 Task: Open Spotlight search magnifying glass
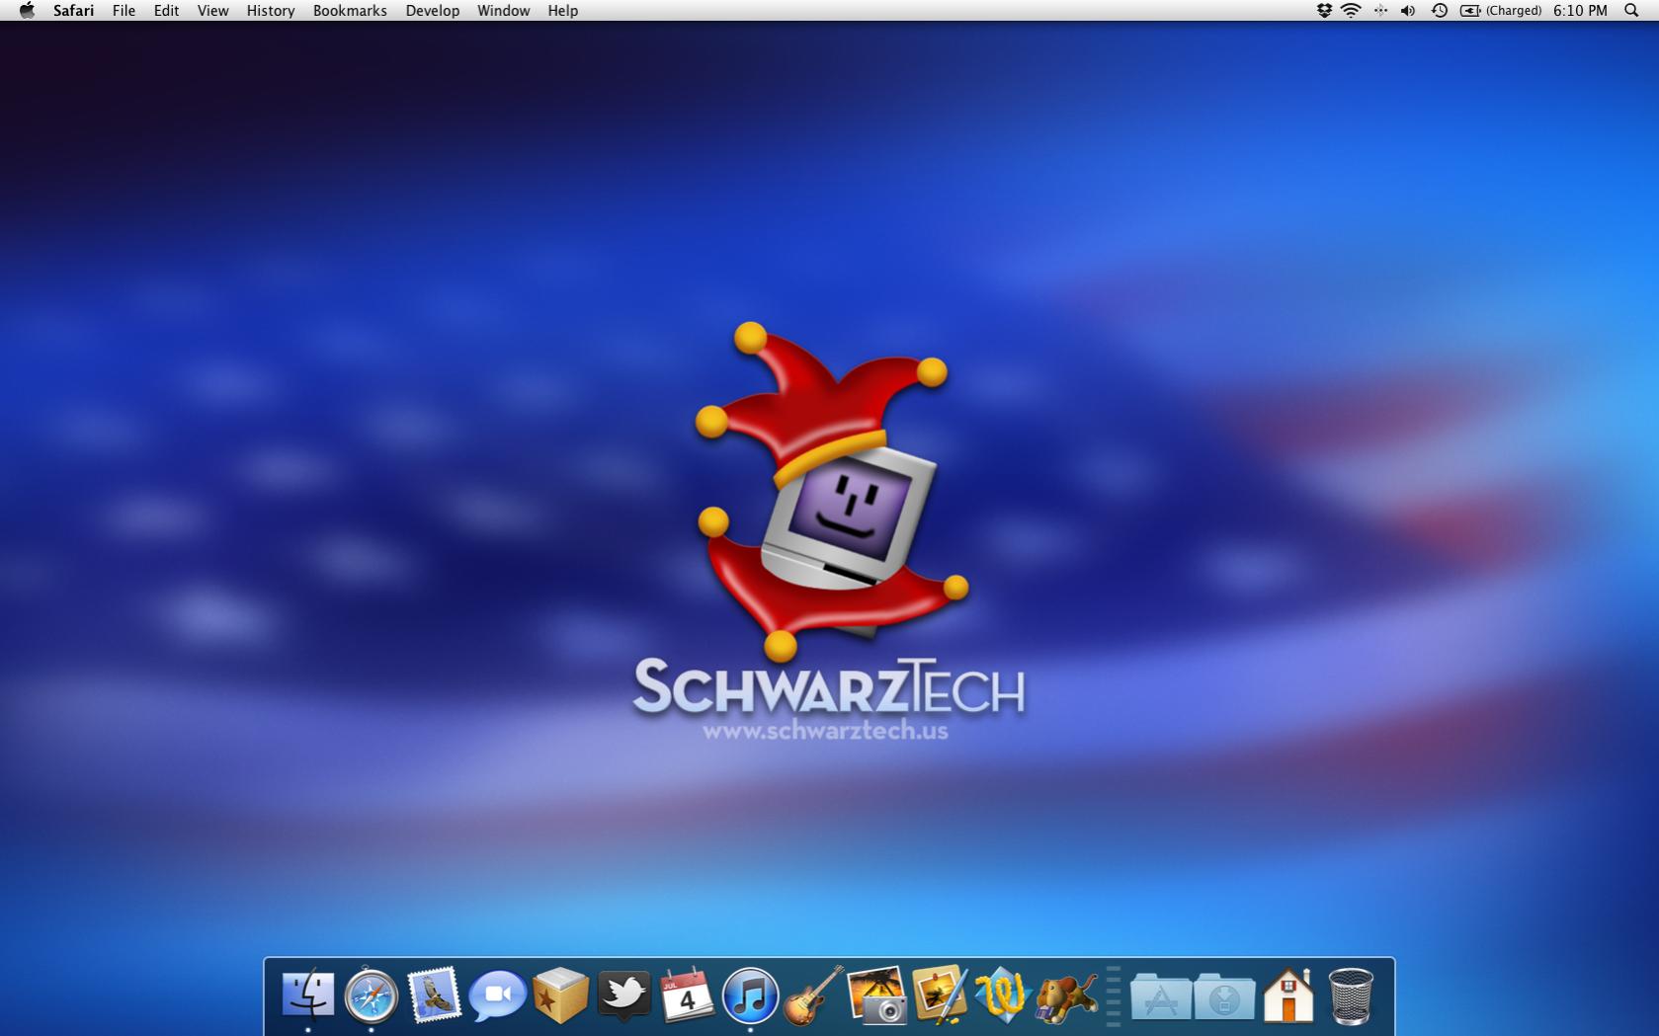pyautogui.click(x=1631, y=11)
